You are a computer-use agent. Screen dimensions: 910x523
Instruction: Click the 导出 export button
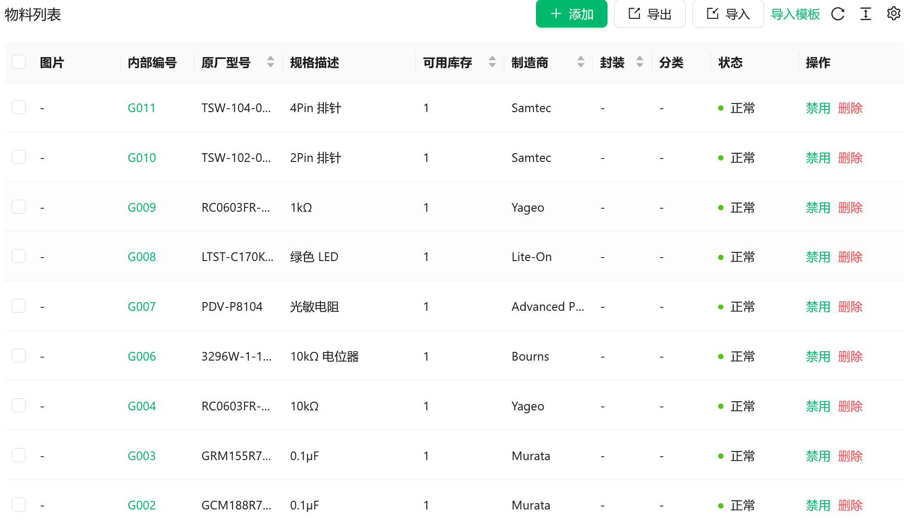[650, 14]
